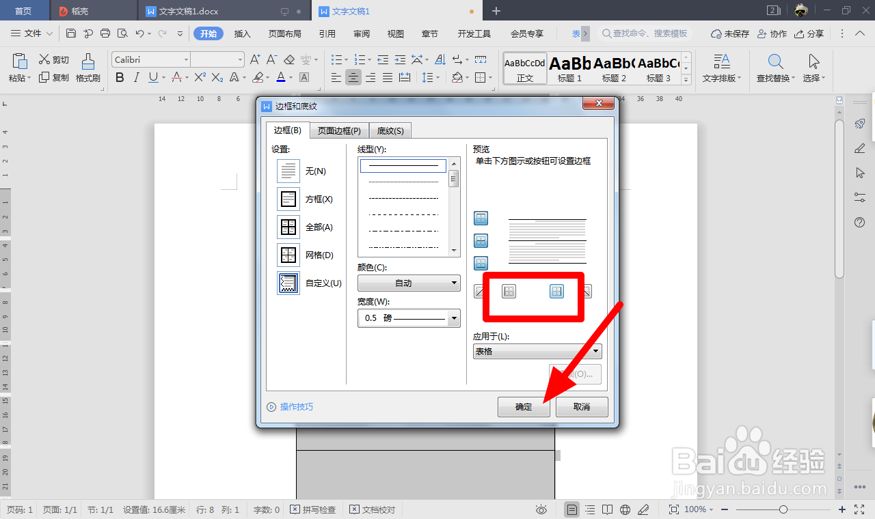Click the center align icon

[353, 78]
